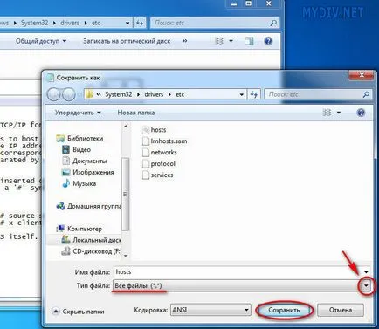Click the Back arrow in Save As dialog
379x329 pixels.
tap(53, 94)
